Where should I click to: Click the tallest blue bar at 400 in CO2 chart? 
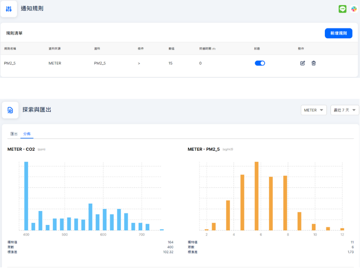[26, 196]
